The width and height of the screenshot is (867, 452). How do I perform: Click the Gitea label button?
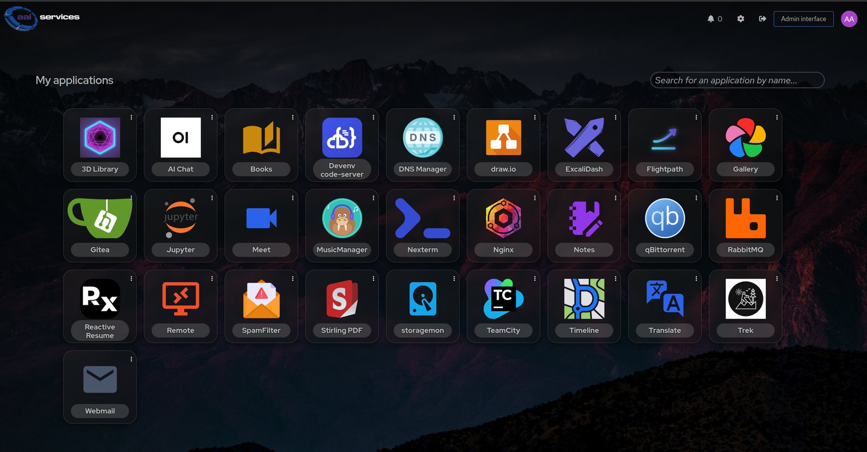point(100,250)
